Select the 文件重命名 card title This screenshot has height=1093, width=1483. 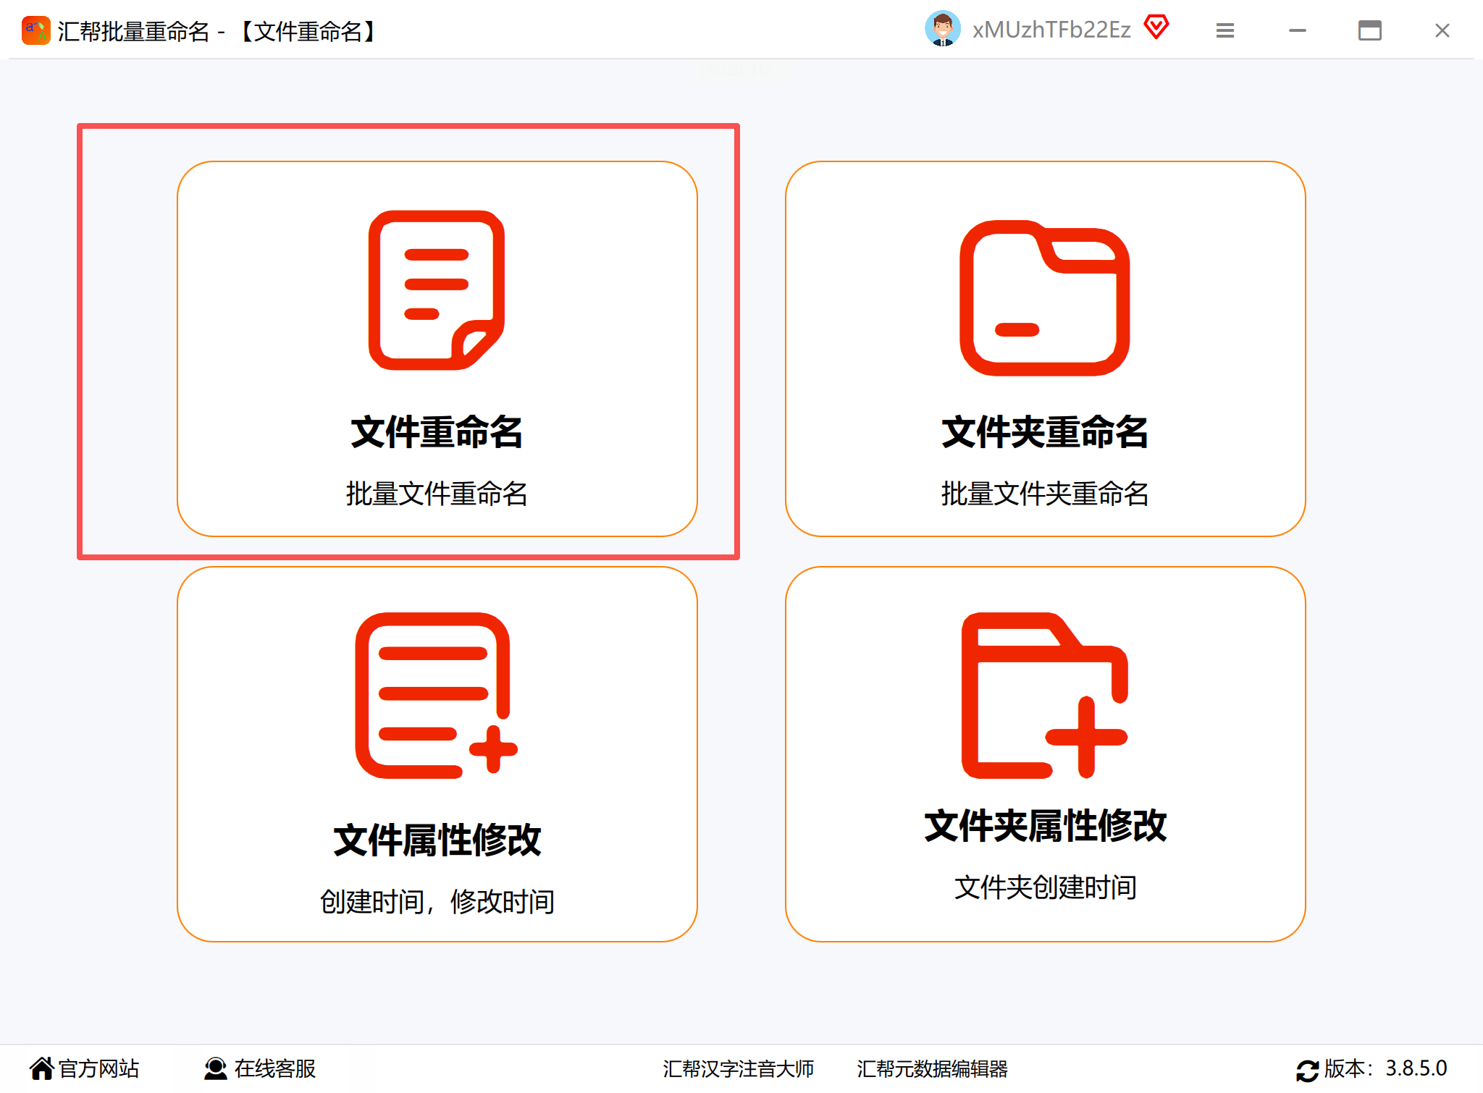coord(437,432)
